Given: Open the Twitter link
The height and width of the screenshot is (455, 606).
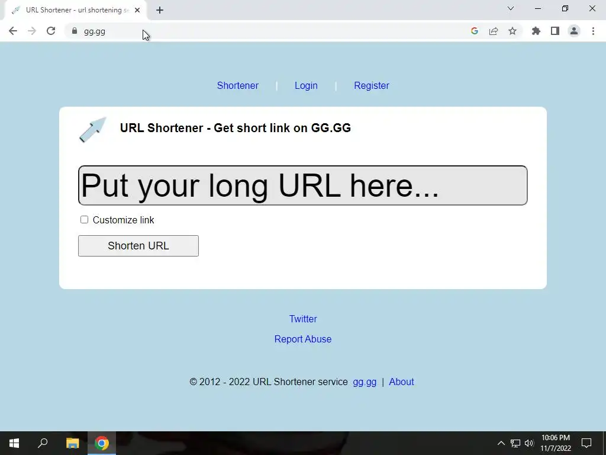Looking at the screenshot, I should [x=303, y=319].
